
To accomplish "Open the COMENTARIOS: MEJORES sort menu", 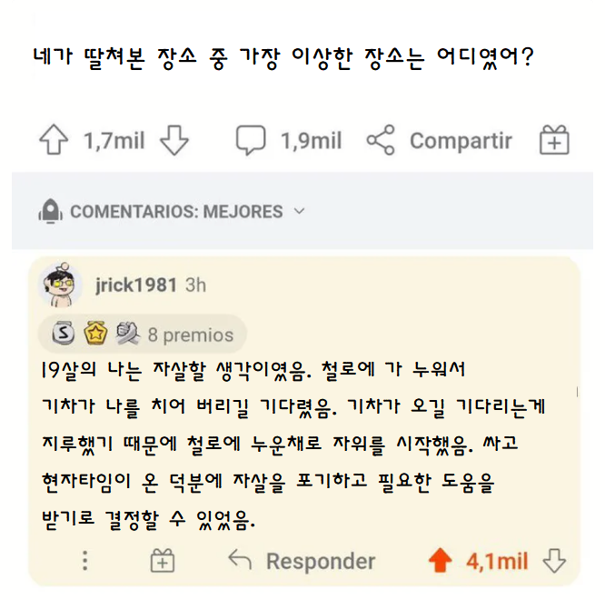I will [176, 212].
